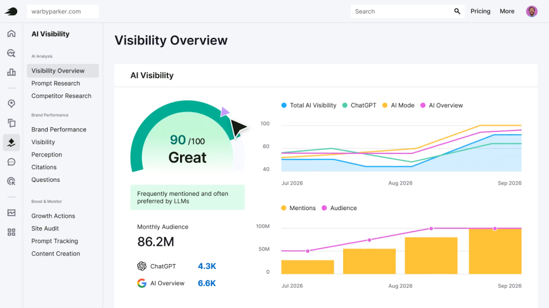
Task: Click the last Audience line data point
Action: coord(495,229)
